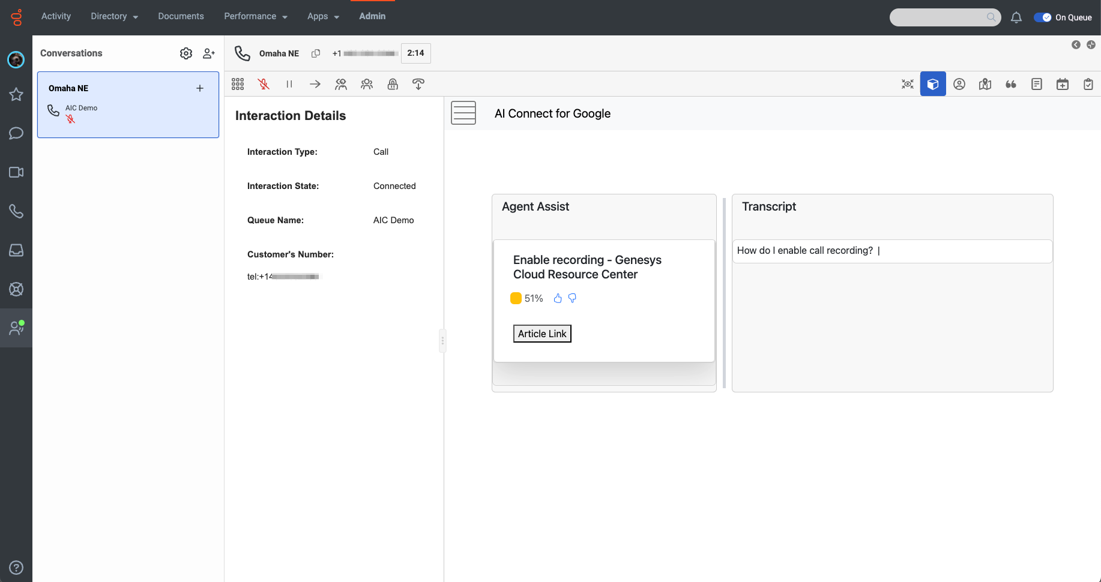
Task: End the call with the disconnect icon
Action: tap(418, 84)
